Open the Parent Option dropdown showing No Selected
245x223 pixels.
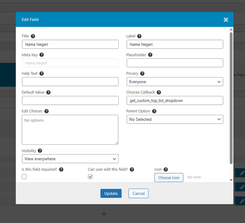[x=175, y=119]
